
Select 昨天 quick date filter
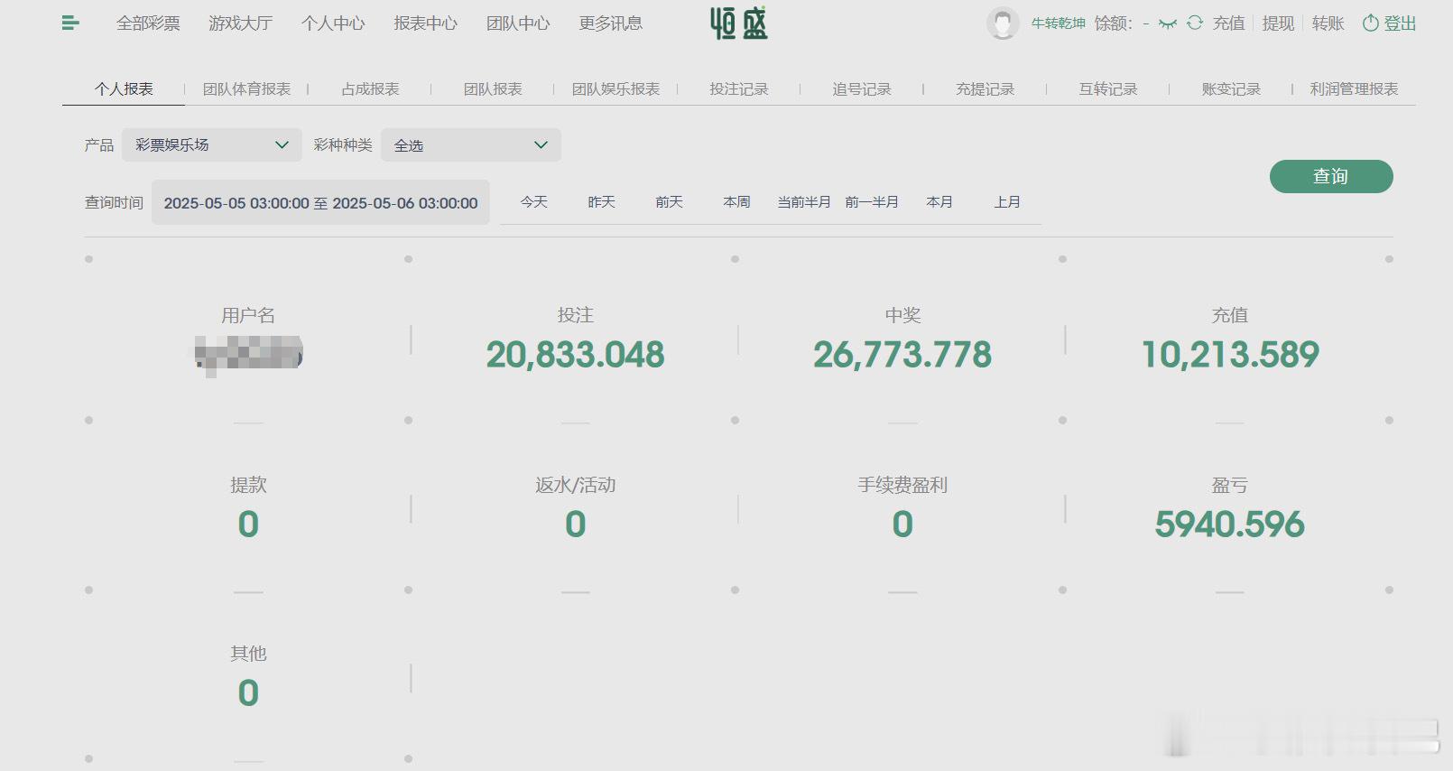(x=602, y=202)
